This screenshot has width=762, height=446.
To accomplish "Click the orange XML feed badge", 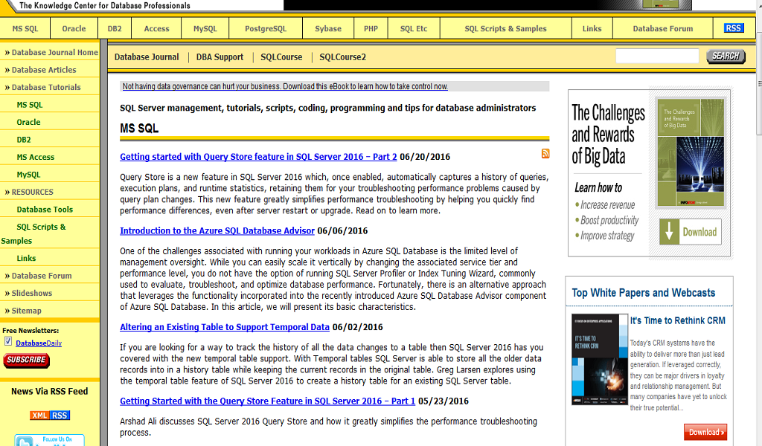I will 39,416.
